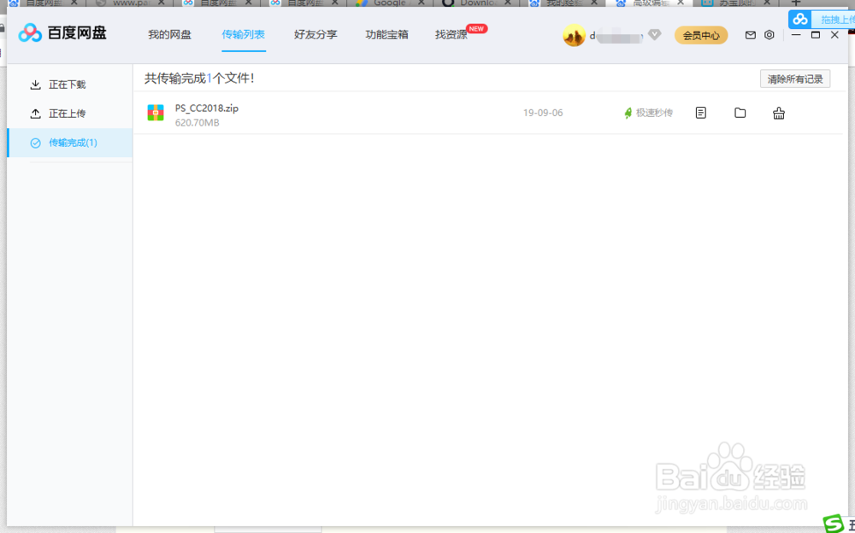855x533 pixels.
Task: Switch to the Google browser tab
Action: click(390, 3)
